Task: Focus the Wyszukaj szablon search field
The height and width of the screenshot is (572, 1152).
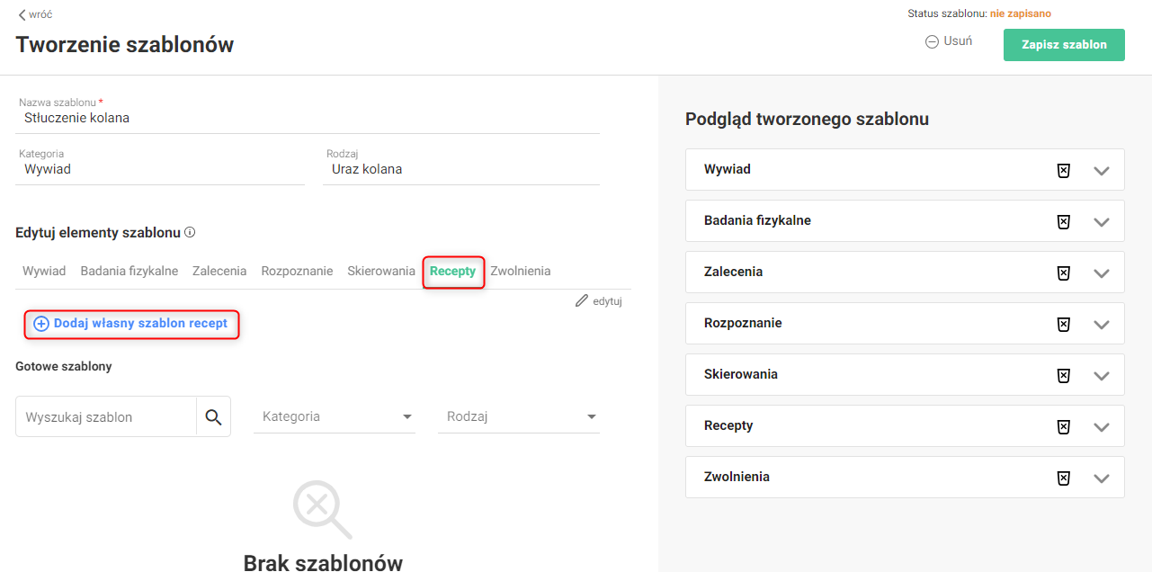Action: pyautogui.click(x=106, y=417)
